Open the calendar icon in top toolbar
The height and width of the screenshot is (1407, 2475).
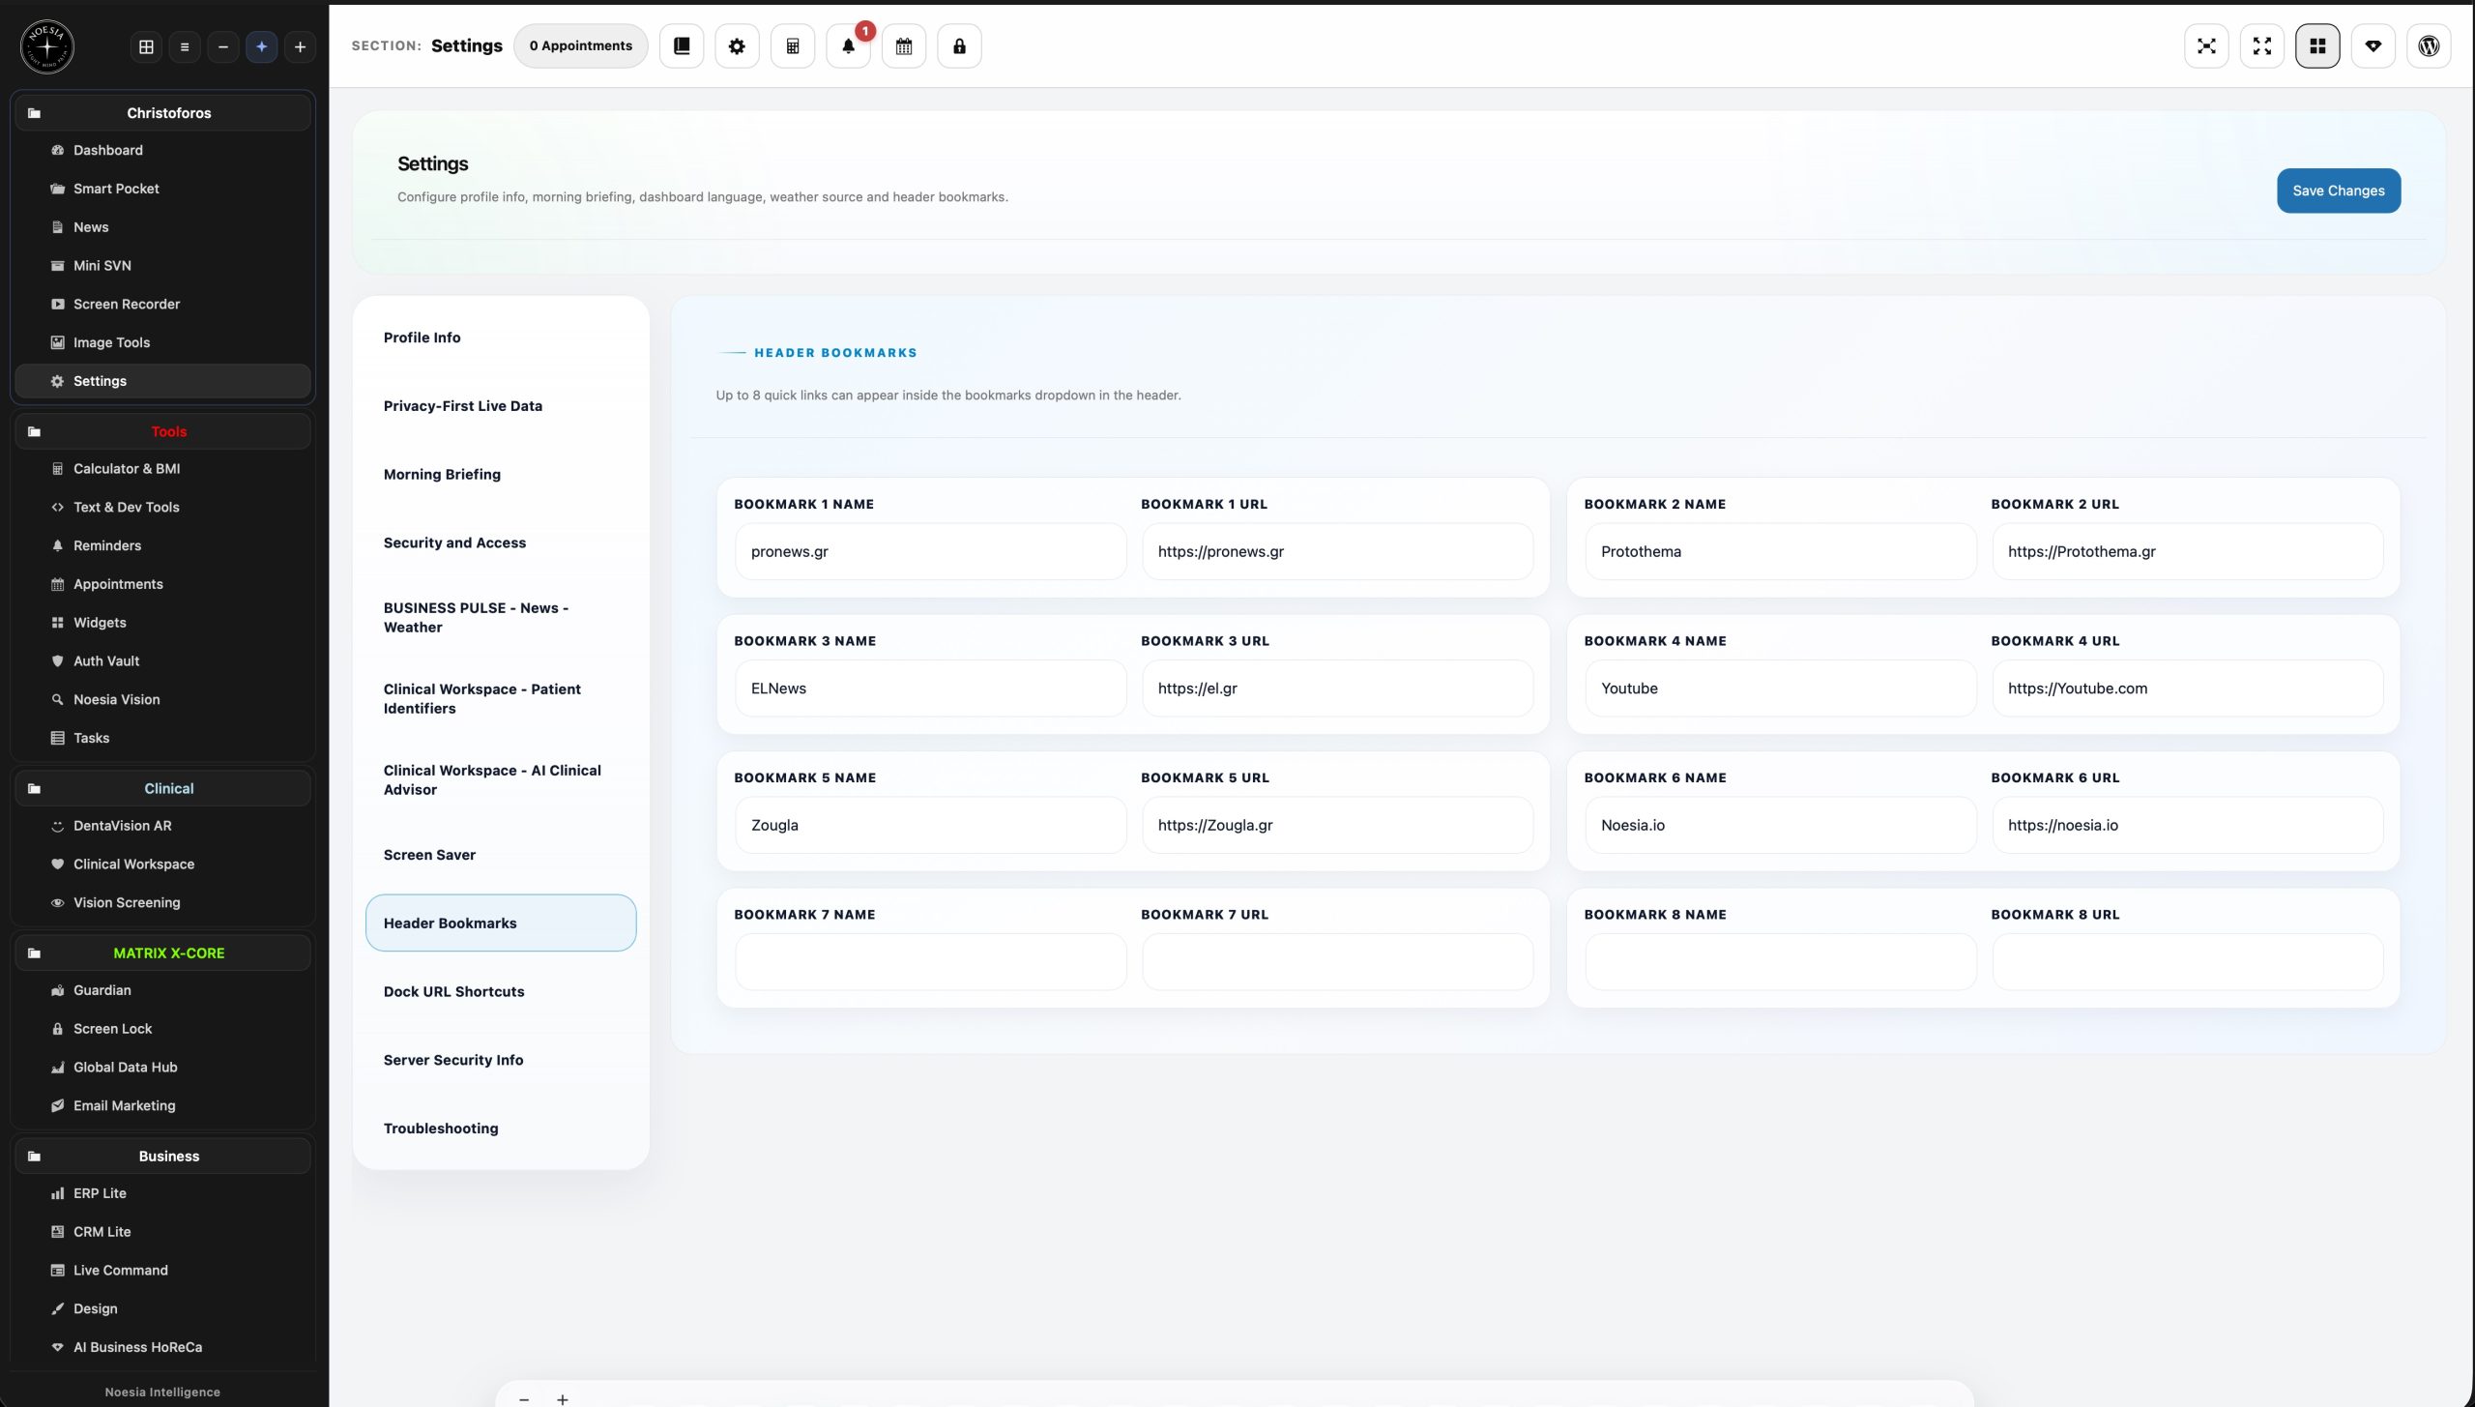[x=904, y=45]
